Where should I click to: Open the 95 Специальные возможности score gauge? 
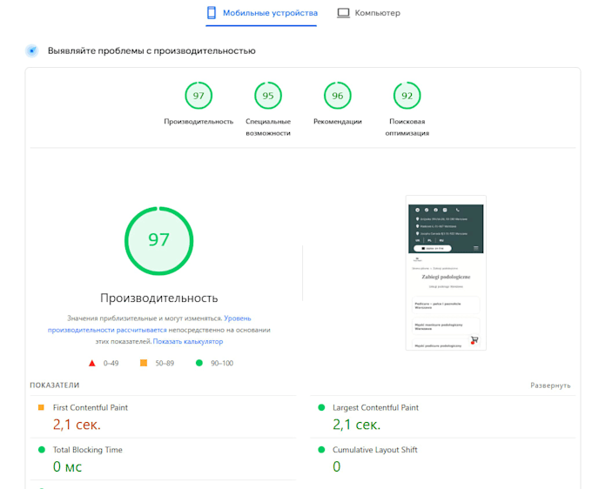[268, 96]
